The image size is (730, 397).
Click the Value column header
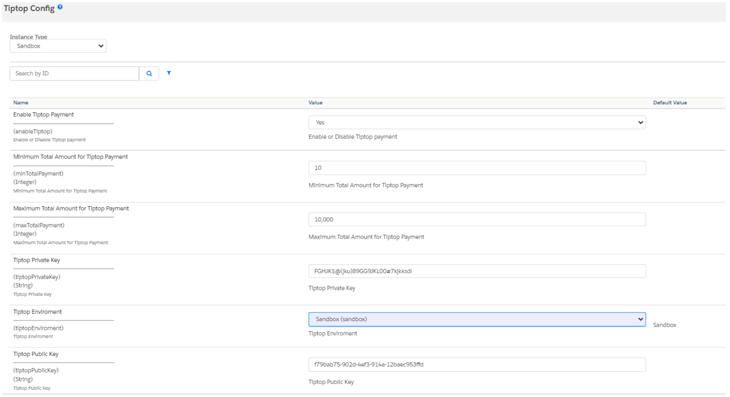point(316,103)
